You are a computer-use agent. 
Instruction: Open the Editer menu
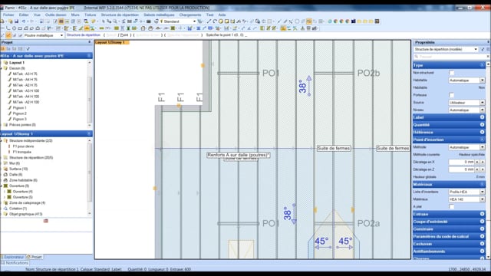(24, 15)
